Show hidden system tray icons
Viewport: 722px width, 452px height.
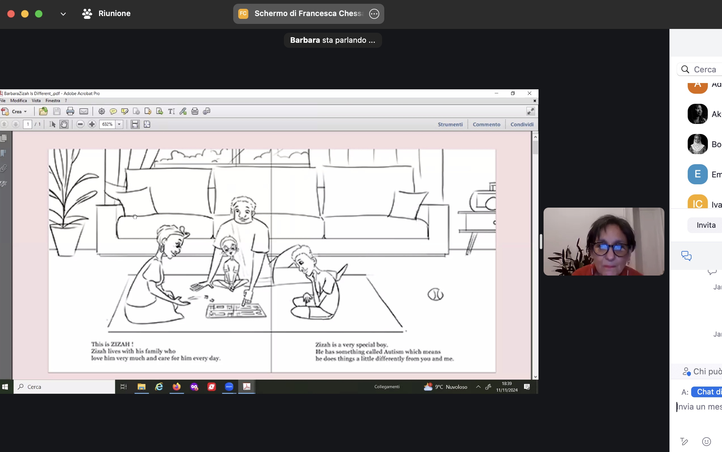click(478, 387)
